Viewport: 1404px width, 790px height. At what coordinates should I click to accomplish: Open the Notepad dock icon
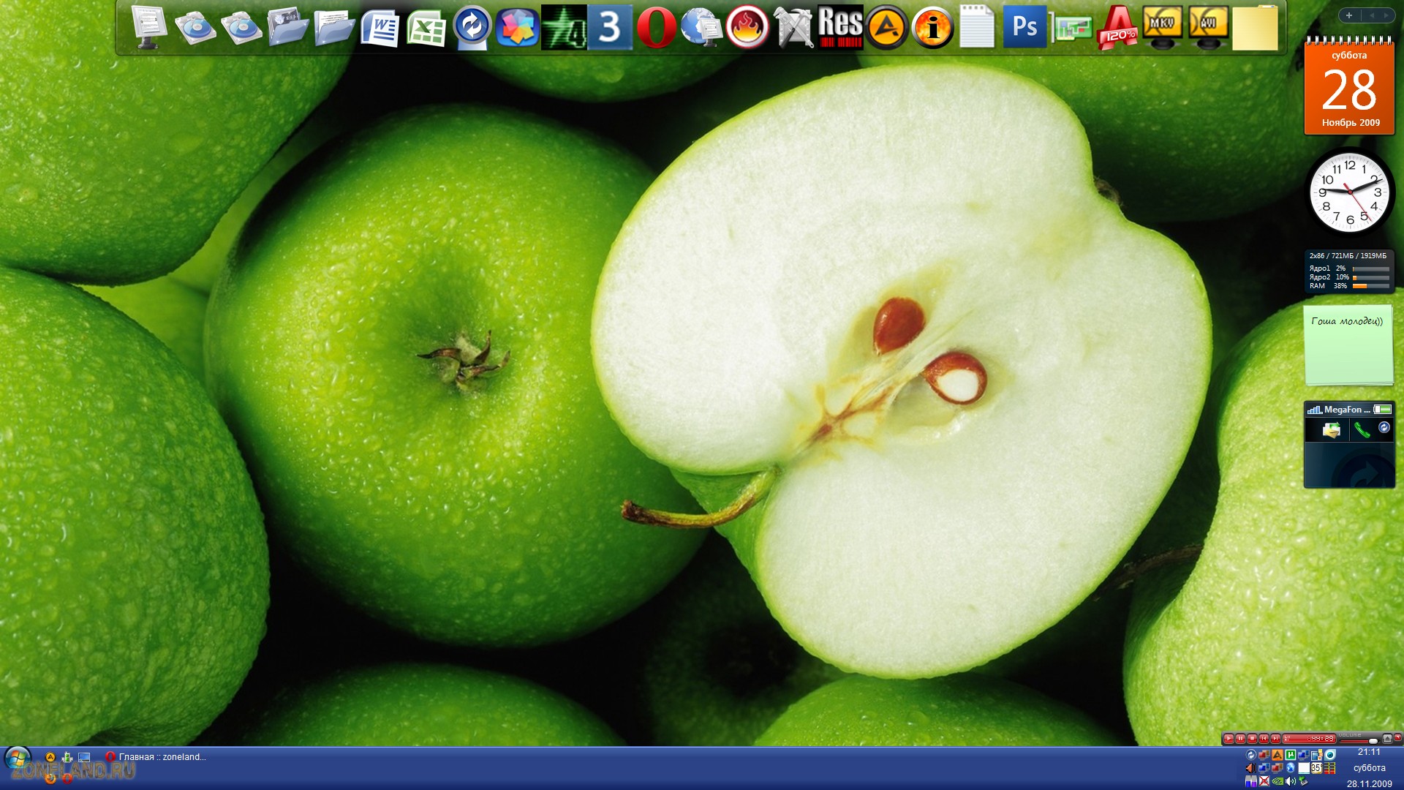coord(978,28)
